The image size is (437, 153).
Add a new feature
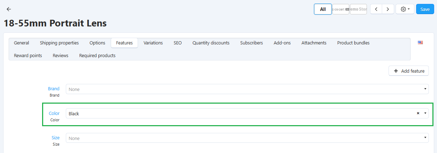pos(409,71)
